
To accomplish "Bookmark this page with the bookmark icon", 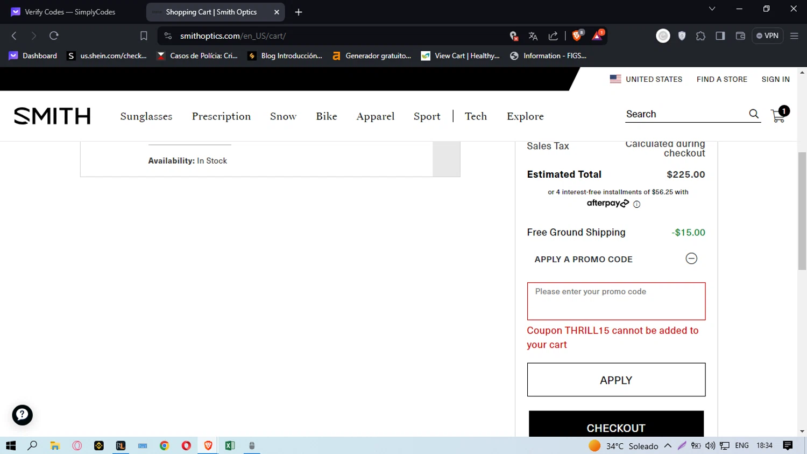I will click(144, 36).
